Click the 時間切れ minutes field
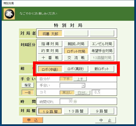 coord(66,101)
